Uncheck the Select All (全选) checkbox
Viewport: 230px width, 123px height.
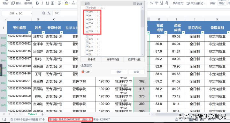[87, 8]
